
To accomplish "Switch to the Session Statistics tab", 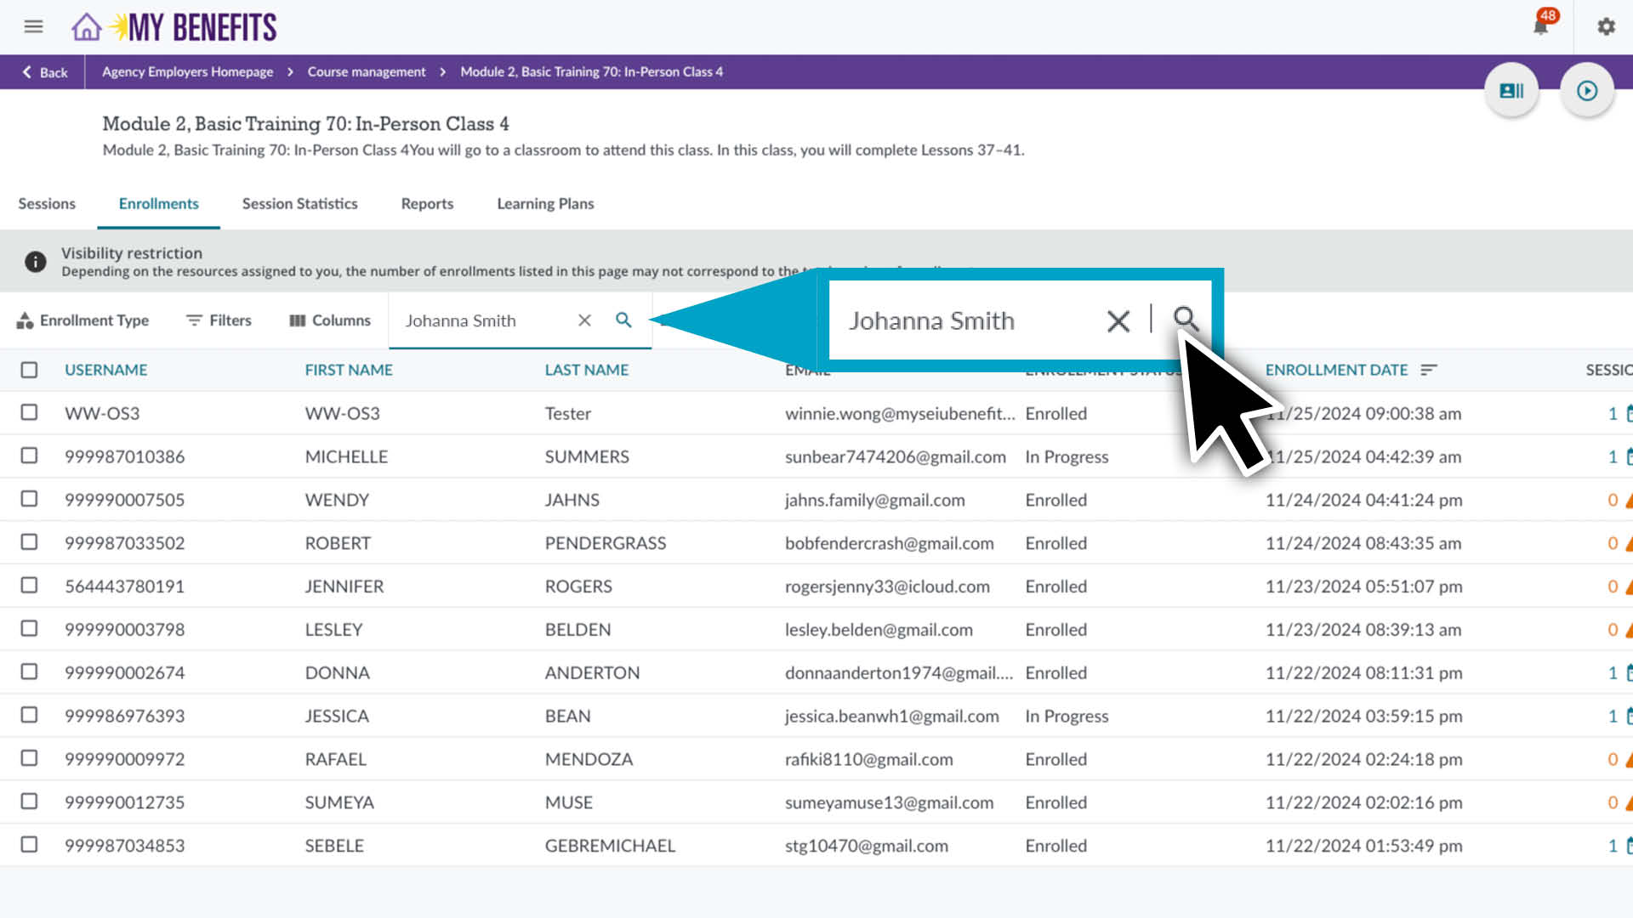I will (299, 204).
